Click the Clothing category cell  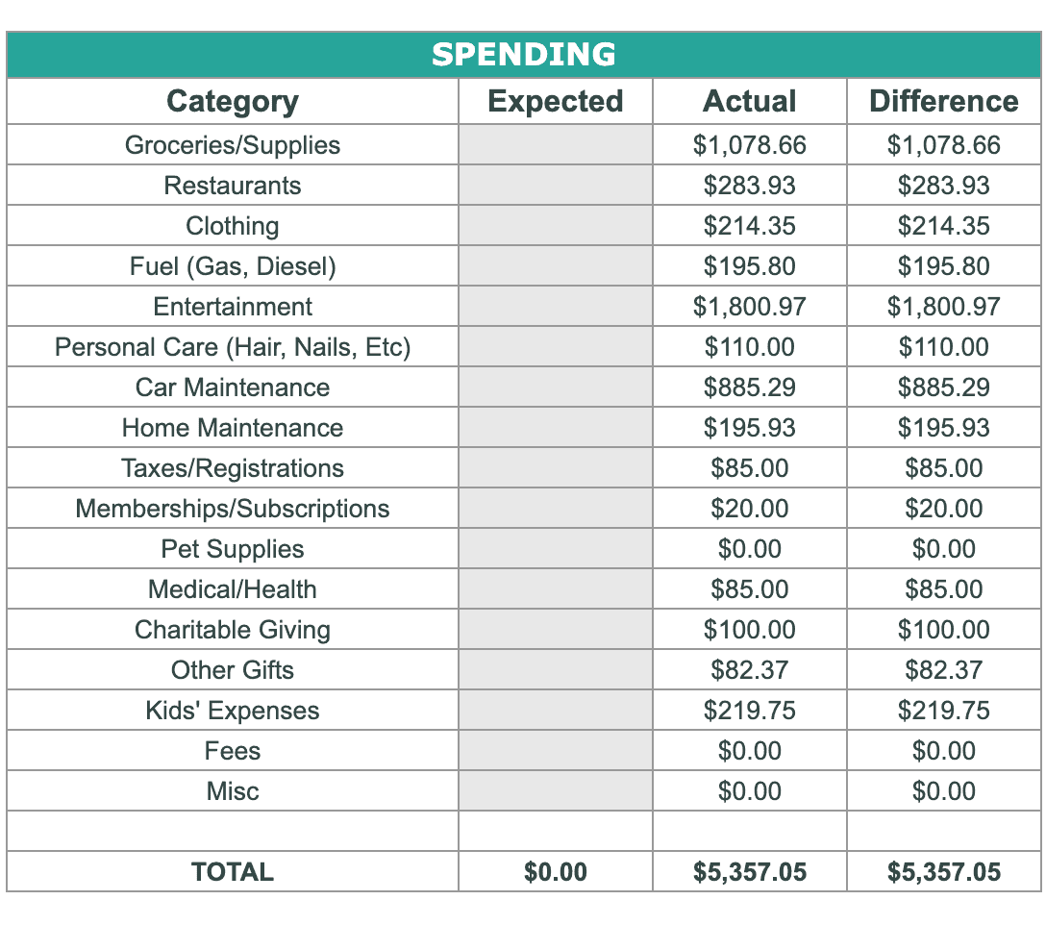[x=232, y=226]
